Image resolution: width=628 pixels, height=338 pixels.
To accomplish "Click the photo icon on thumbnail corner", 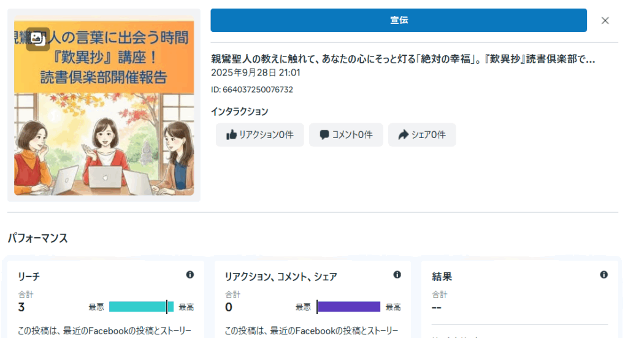I will point(38,39).
